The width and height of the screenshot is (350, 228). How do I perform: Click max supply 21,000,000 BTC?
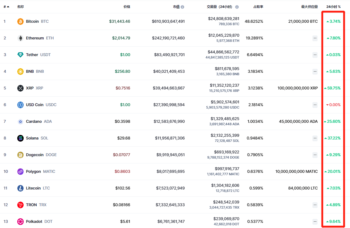point(303,22)
